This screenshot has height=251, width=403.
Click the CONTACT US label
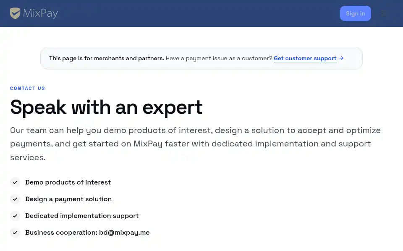pos(28,88)
